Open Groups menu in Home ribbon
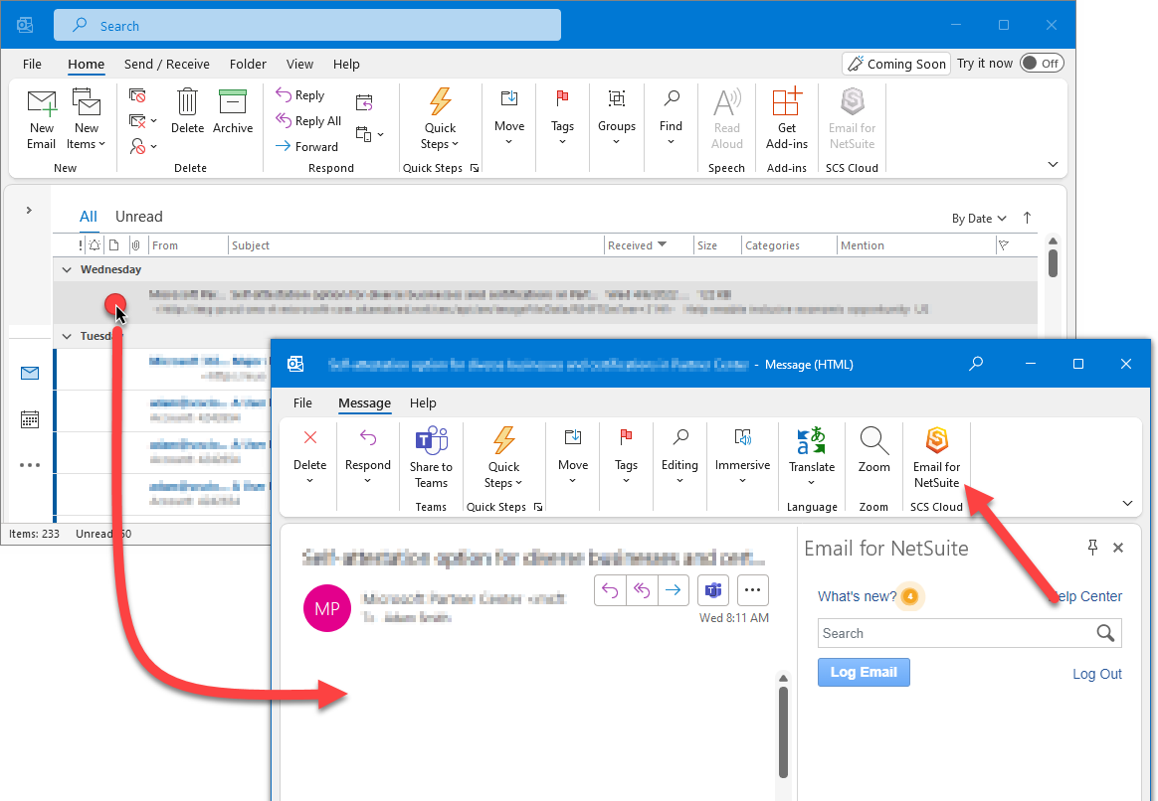The height and width of the screenshot is (801, 1158). coord(617,118)
